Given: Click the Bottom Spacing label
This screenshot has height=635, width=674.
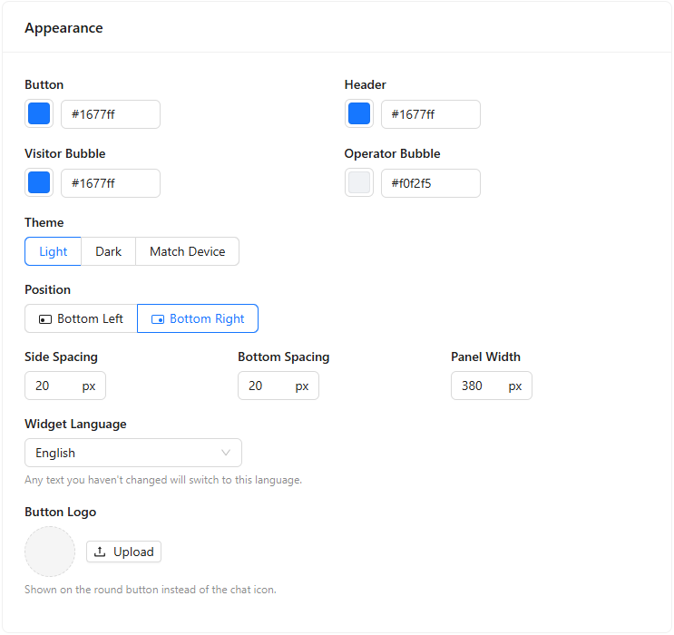Looking at the screenshot, I should pyautogui.click(x=284, y=357).
